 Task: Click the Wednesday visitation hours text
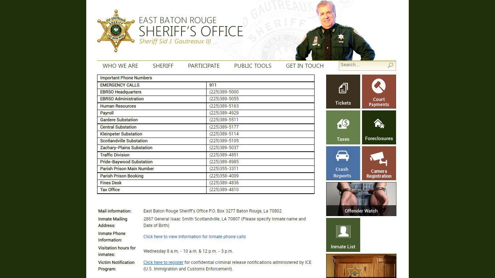(x=188, y=251)
